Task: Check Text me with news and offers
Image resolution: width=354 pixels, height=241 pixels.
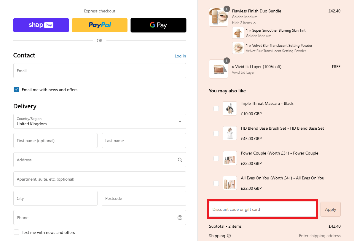Action: 16,232
